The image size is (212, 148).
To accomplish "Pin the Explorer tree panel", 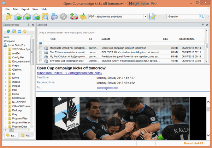I will (29, 25).
